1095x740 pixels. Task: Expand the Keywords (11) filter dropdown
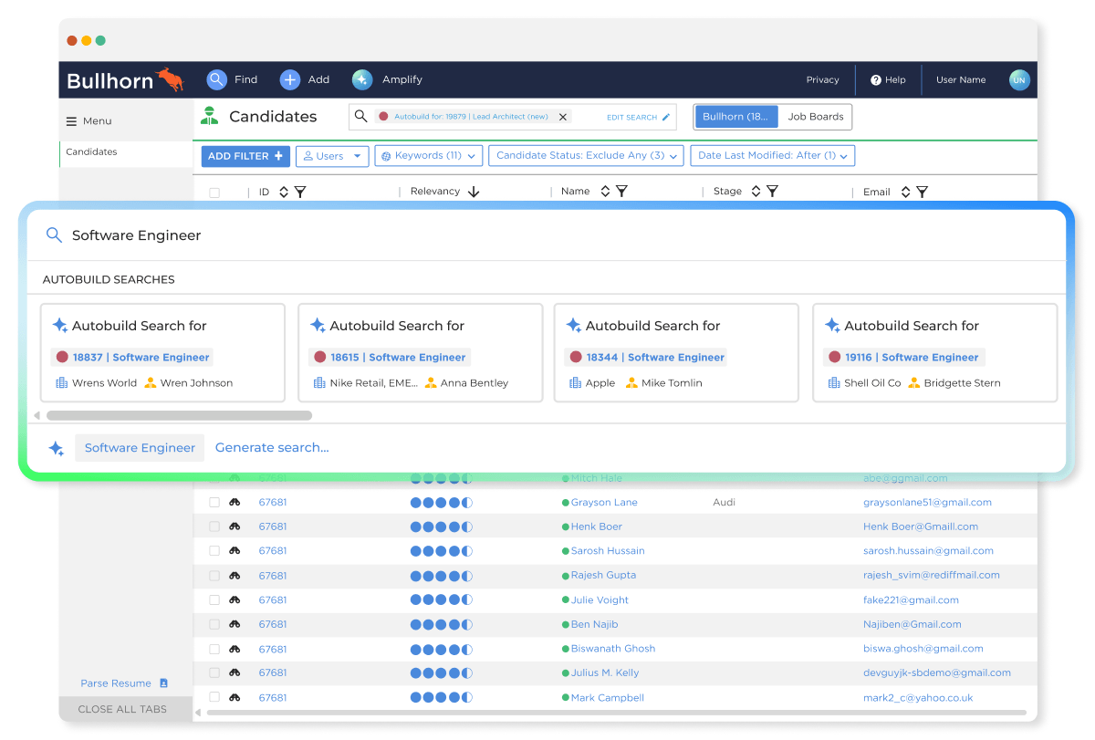429,156
